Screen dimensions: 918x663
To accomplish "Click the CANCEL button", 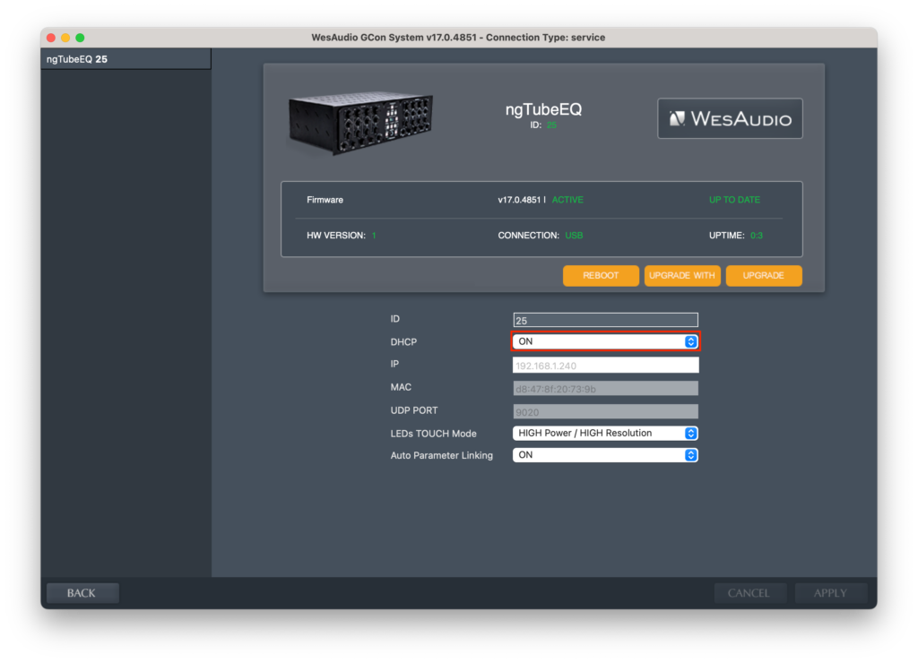I will click(x=749, y=593).
